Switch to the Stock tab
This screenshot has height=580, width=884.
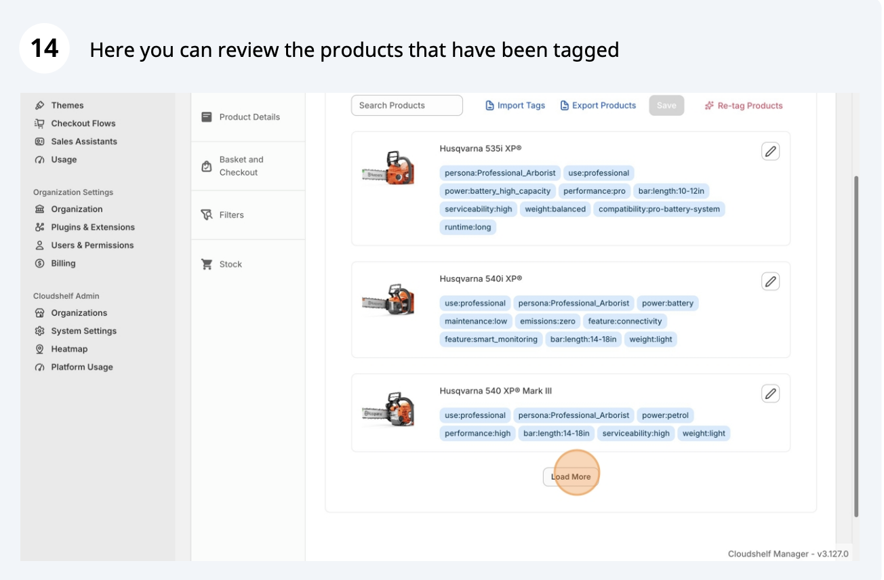[x=248, y=264]
